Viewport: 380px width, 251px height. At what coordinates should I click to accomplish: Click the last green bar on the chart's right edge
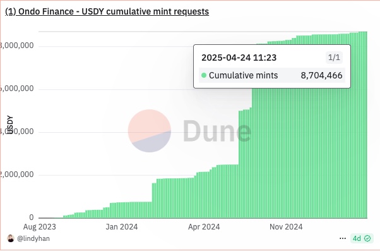(x=366, y=125)
